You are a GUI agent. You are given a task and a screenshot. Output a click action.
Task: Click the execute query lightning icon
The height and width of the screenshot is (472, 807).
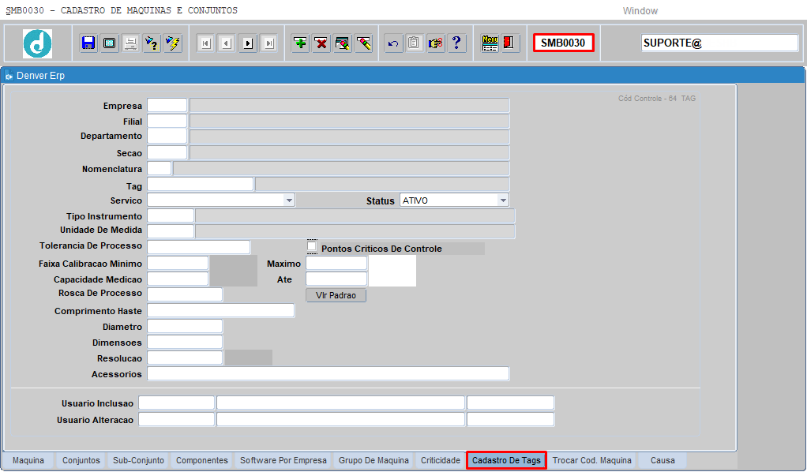(x=173, y=43)
